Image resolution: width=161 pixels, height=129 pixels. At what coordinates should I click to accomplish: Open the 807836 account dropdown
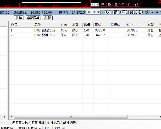(93, 12)
